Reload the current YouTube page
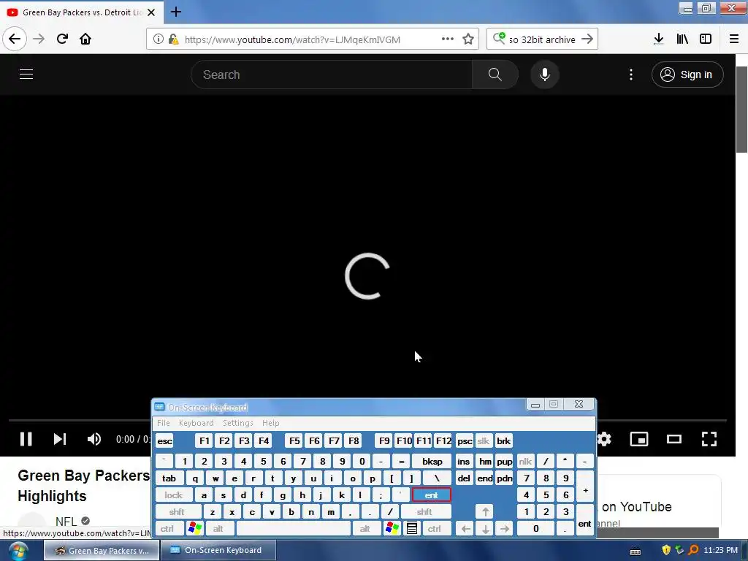This screenshot has height=561, width=748. coord(62,39)
